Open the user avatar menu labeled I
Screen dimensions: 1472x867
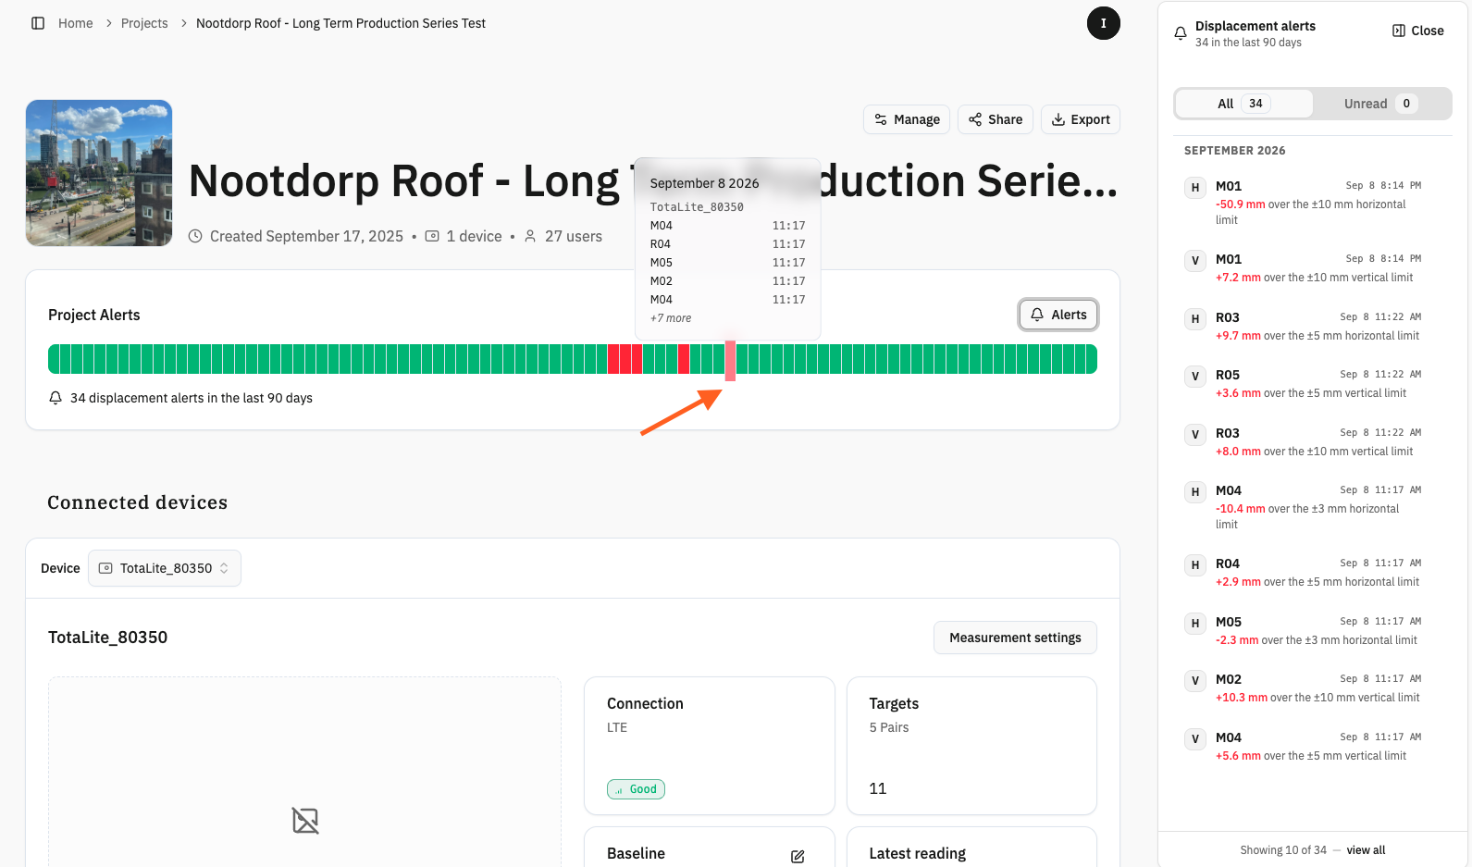1103,23
